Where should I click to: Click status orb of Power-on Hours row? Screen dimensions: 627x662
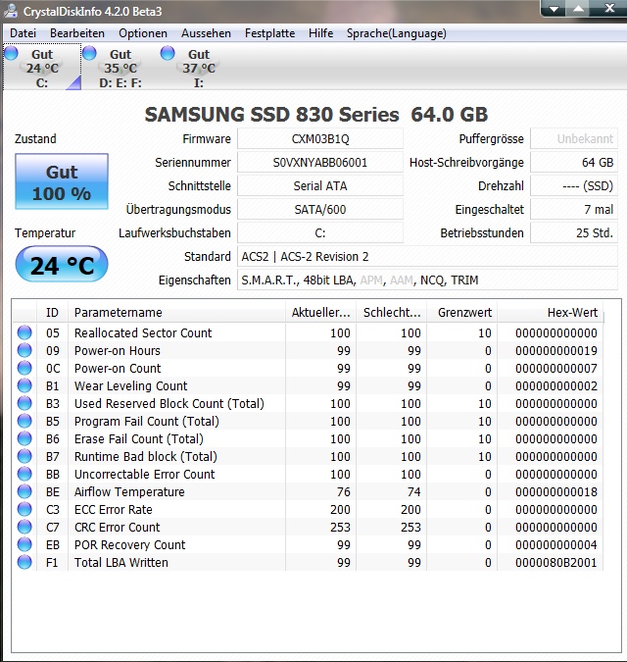24,350
